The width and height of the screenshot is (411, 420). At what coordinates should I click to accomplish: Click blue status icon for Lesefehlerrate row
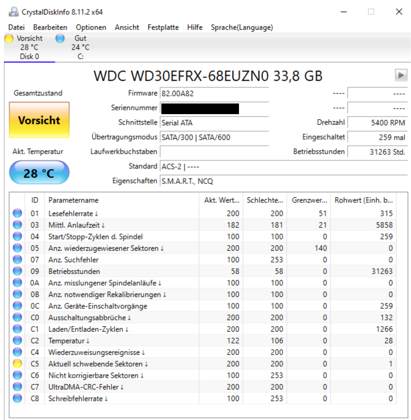(x=17, y=213)
